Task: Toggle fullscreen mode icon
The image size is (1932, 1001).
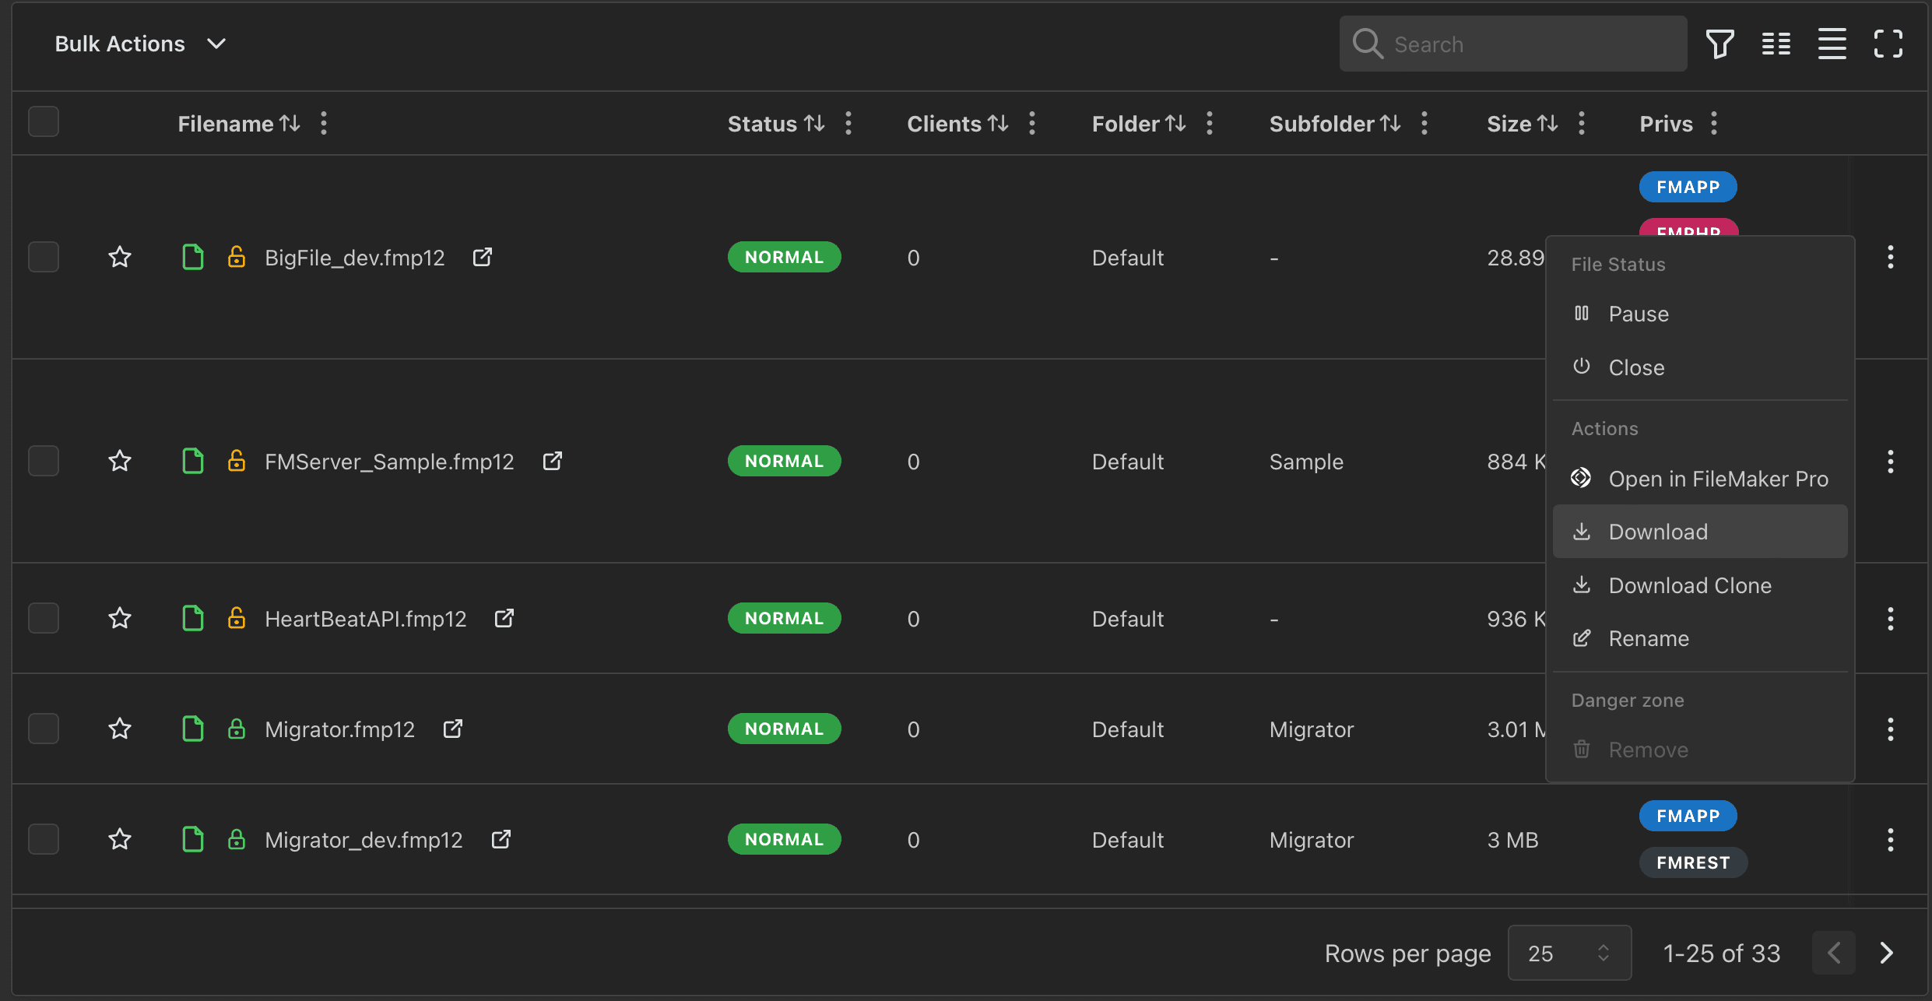Action: coord(1888,44)
